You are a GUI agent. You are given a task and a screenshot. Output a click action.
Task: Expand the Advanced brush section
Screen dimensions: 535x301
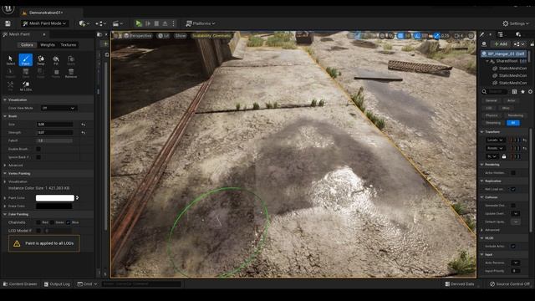(5, 166)
